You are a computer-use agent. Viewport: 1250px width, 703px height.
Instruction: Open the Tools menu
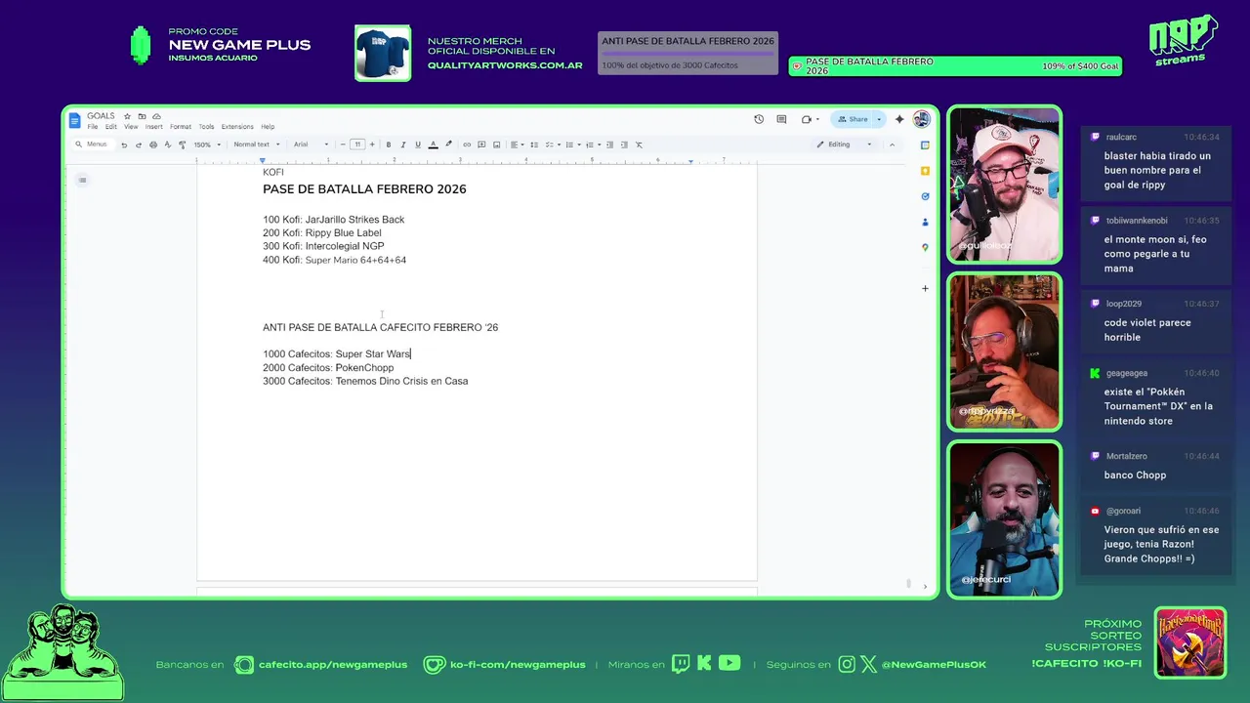pyautogui.click(x=206, y=127)
